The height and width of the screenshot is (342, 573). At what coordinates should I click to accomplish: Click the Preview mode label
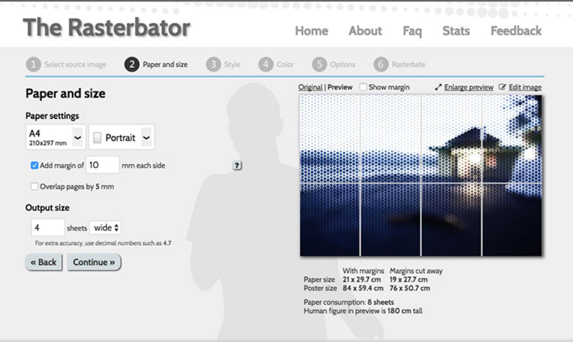(340, 87)
